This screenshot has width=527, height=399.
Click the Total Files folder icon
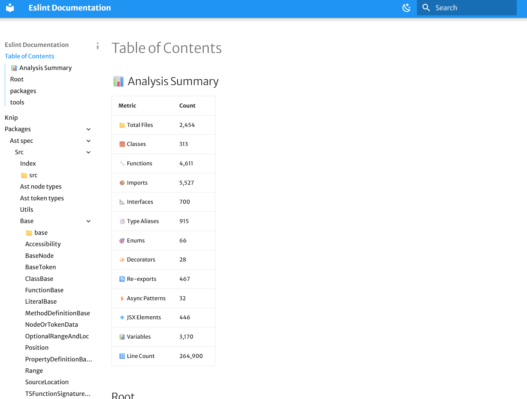point(122,125)
